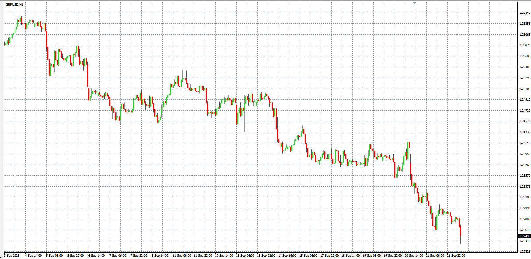Click the 8 Sep 14:00 time label

[x=160, y=256]
